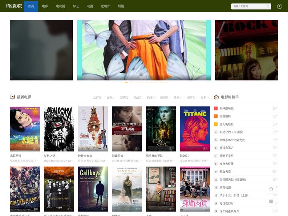The width and height of the screenshot is (288, 216).
Task: Open the Spy Game movie poster
Action: (x=127, y=129)
